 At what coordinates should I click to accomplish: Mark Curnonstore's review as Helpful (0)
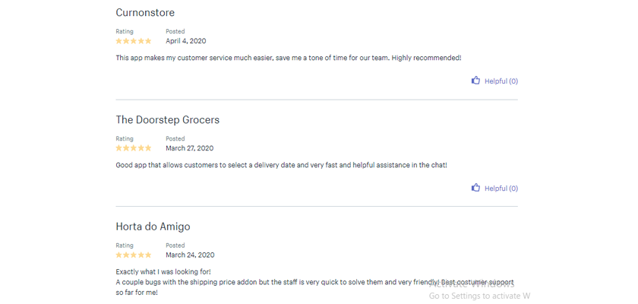(x=501, y=81)
